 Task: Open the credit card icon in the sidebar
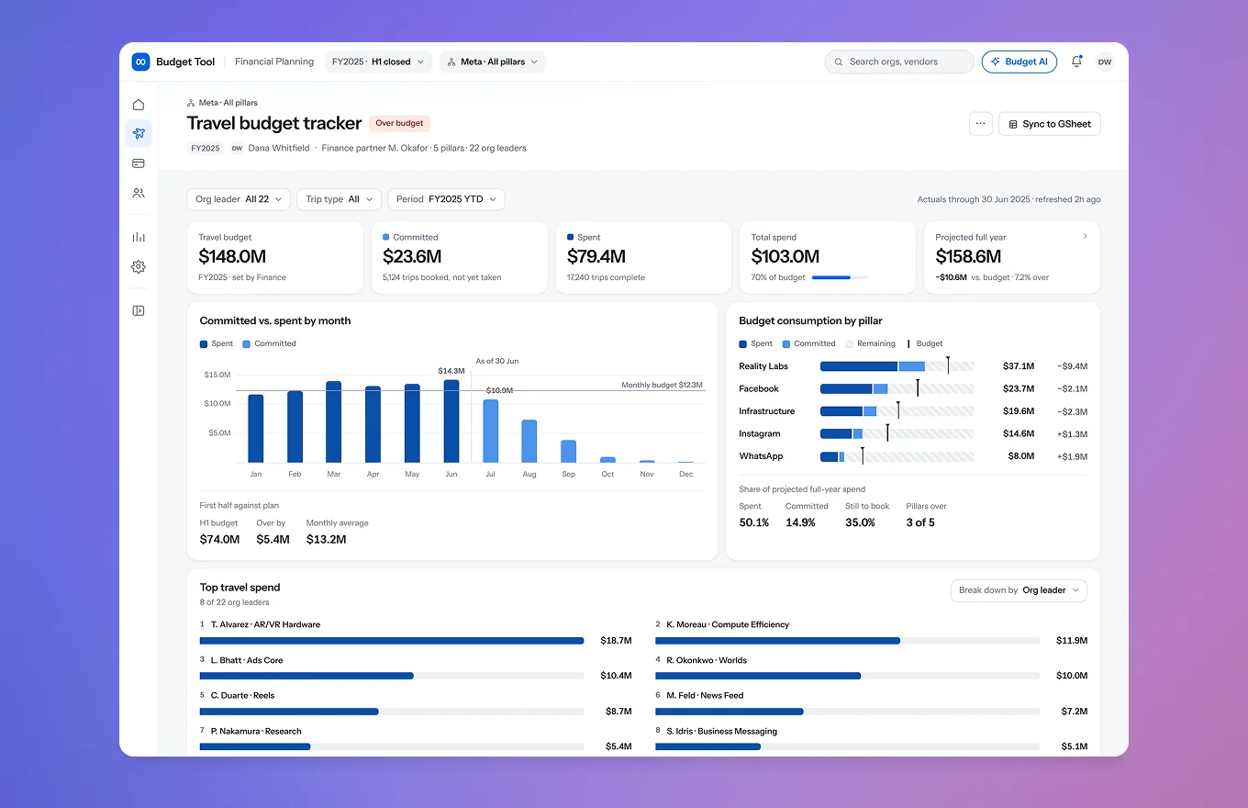click(x=139, y=163)
